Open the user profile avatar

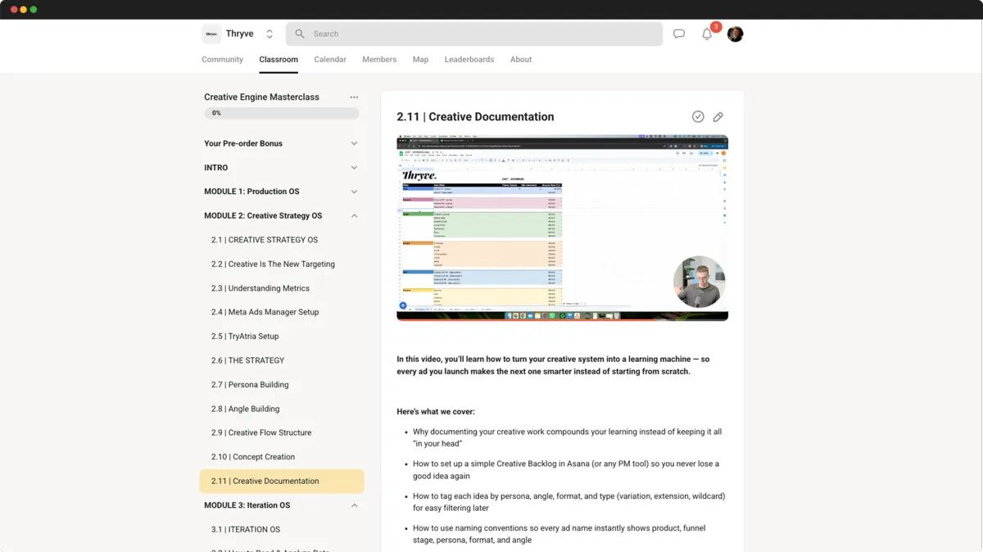735,34
